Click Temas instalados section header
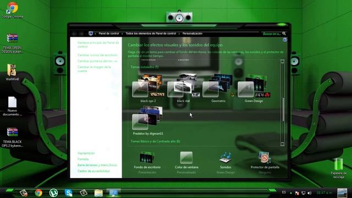 coord(145,67)
